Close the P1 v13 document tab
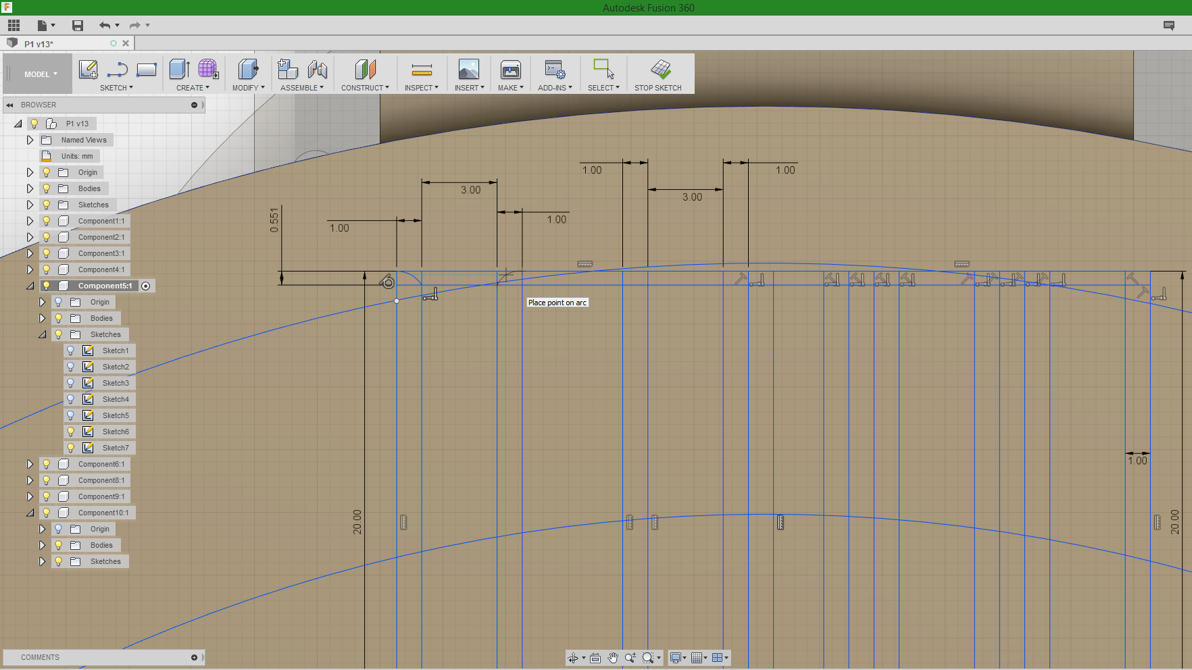 tap(126, 43)
